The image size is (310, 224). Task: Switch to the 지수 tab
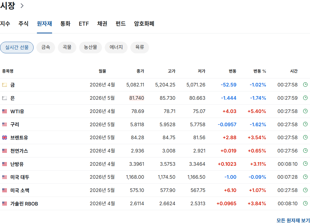point(5,23)
